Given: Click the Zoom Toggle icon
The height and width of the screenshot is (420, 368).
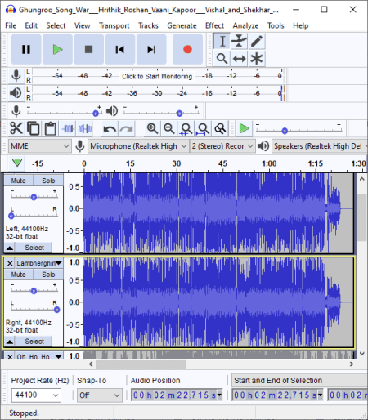Looking at the screenshot, I should 220,128.
